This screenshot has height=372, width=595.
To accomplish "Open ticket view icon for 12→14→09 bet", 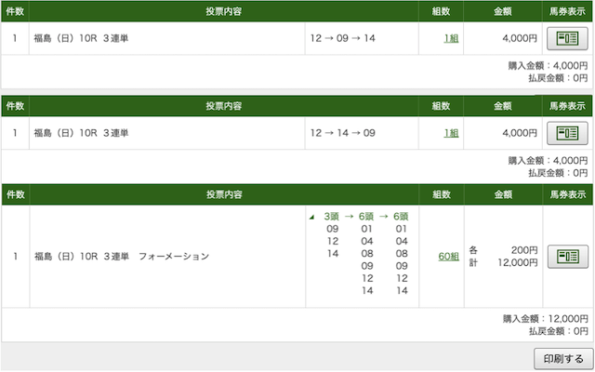I will point(567,133).
